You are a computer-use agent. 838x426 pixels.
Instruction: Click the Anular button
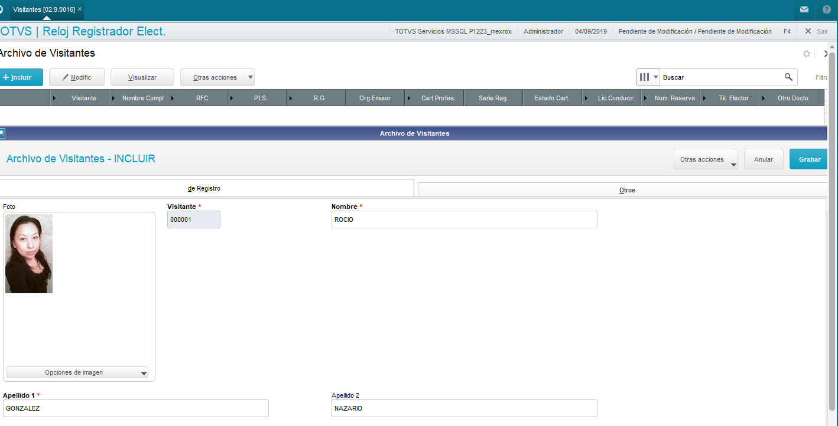(x=764, y=159)
